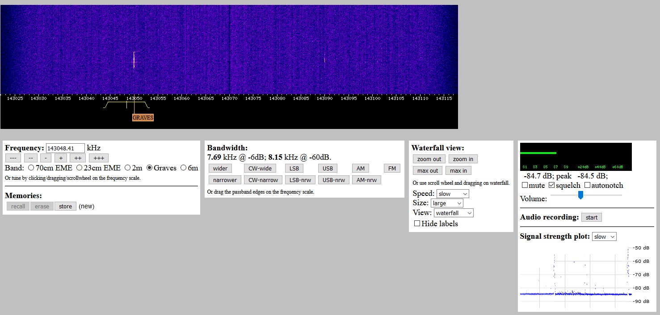Click the S-meter signal strength bar

tap(538, 153)
